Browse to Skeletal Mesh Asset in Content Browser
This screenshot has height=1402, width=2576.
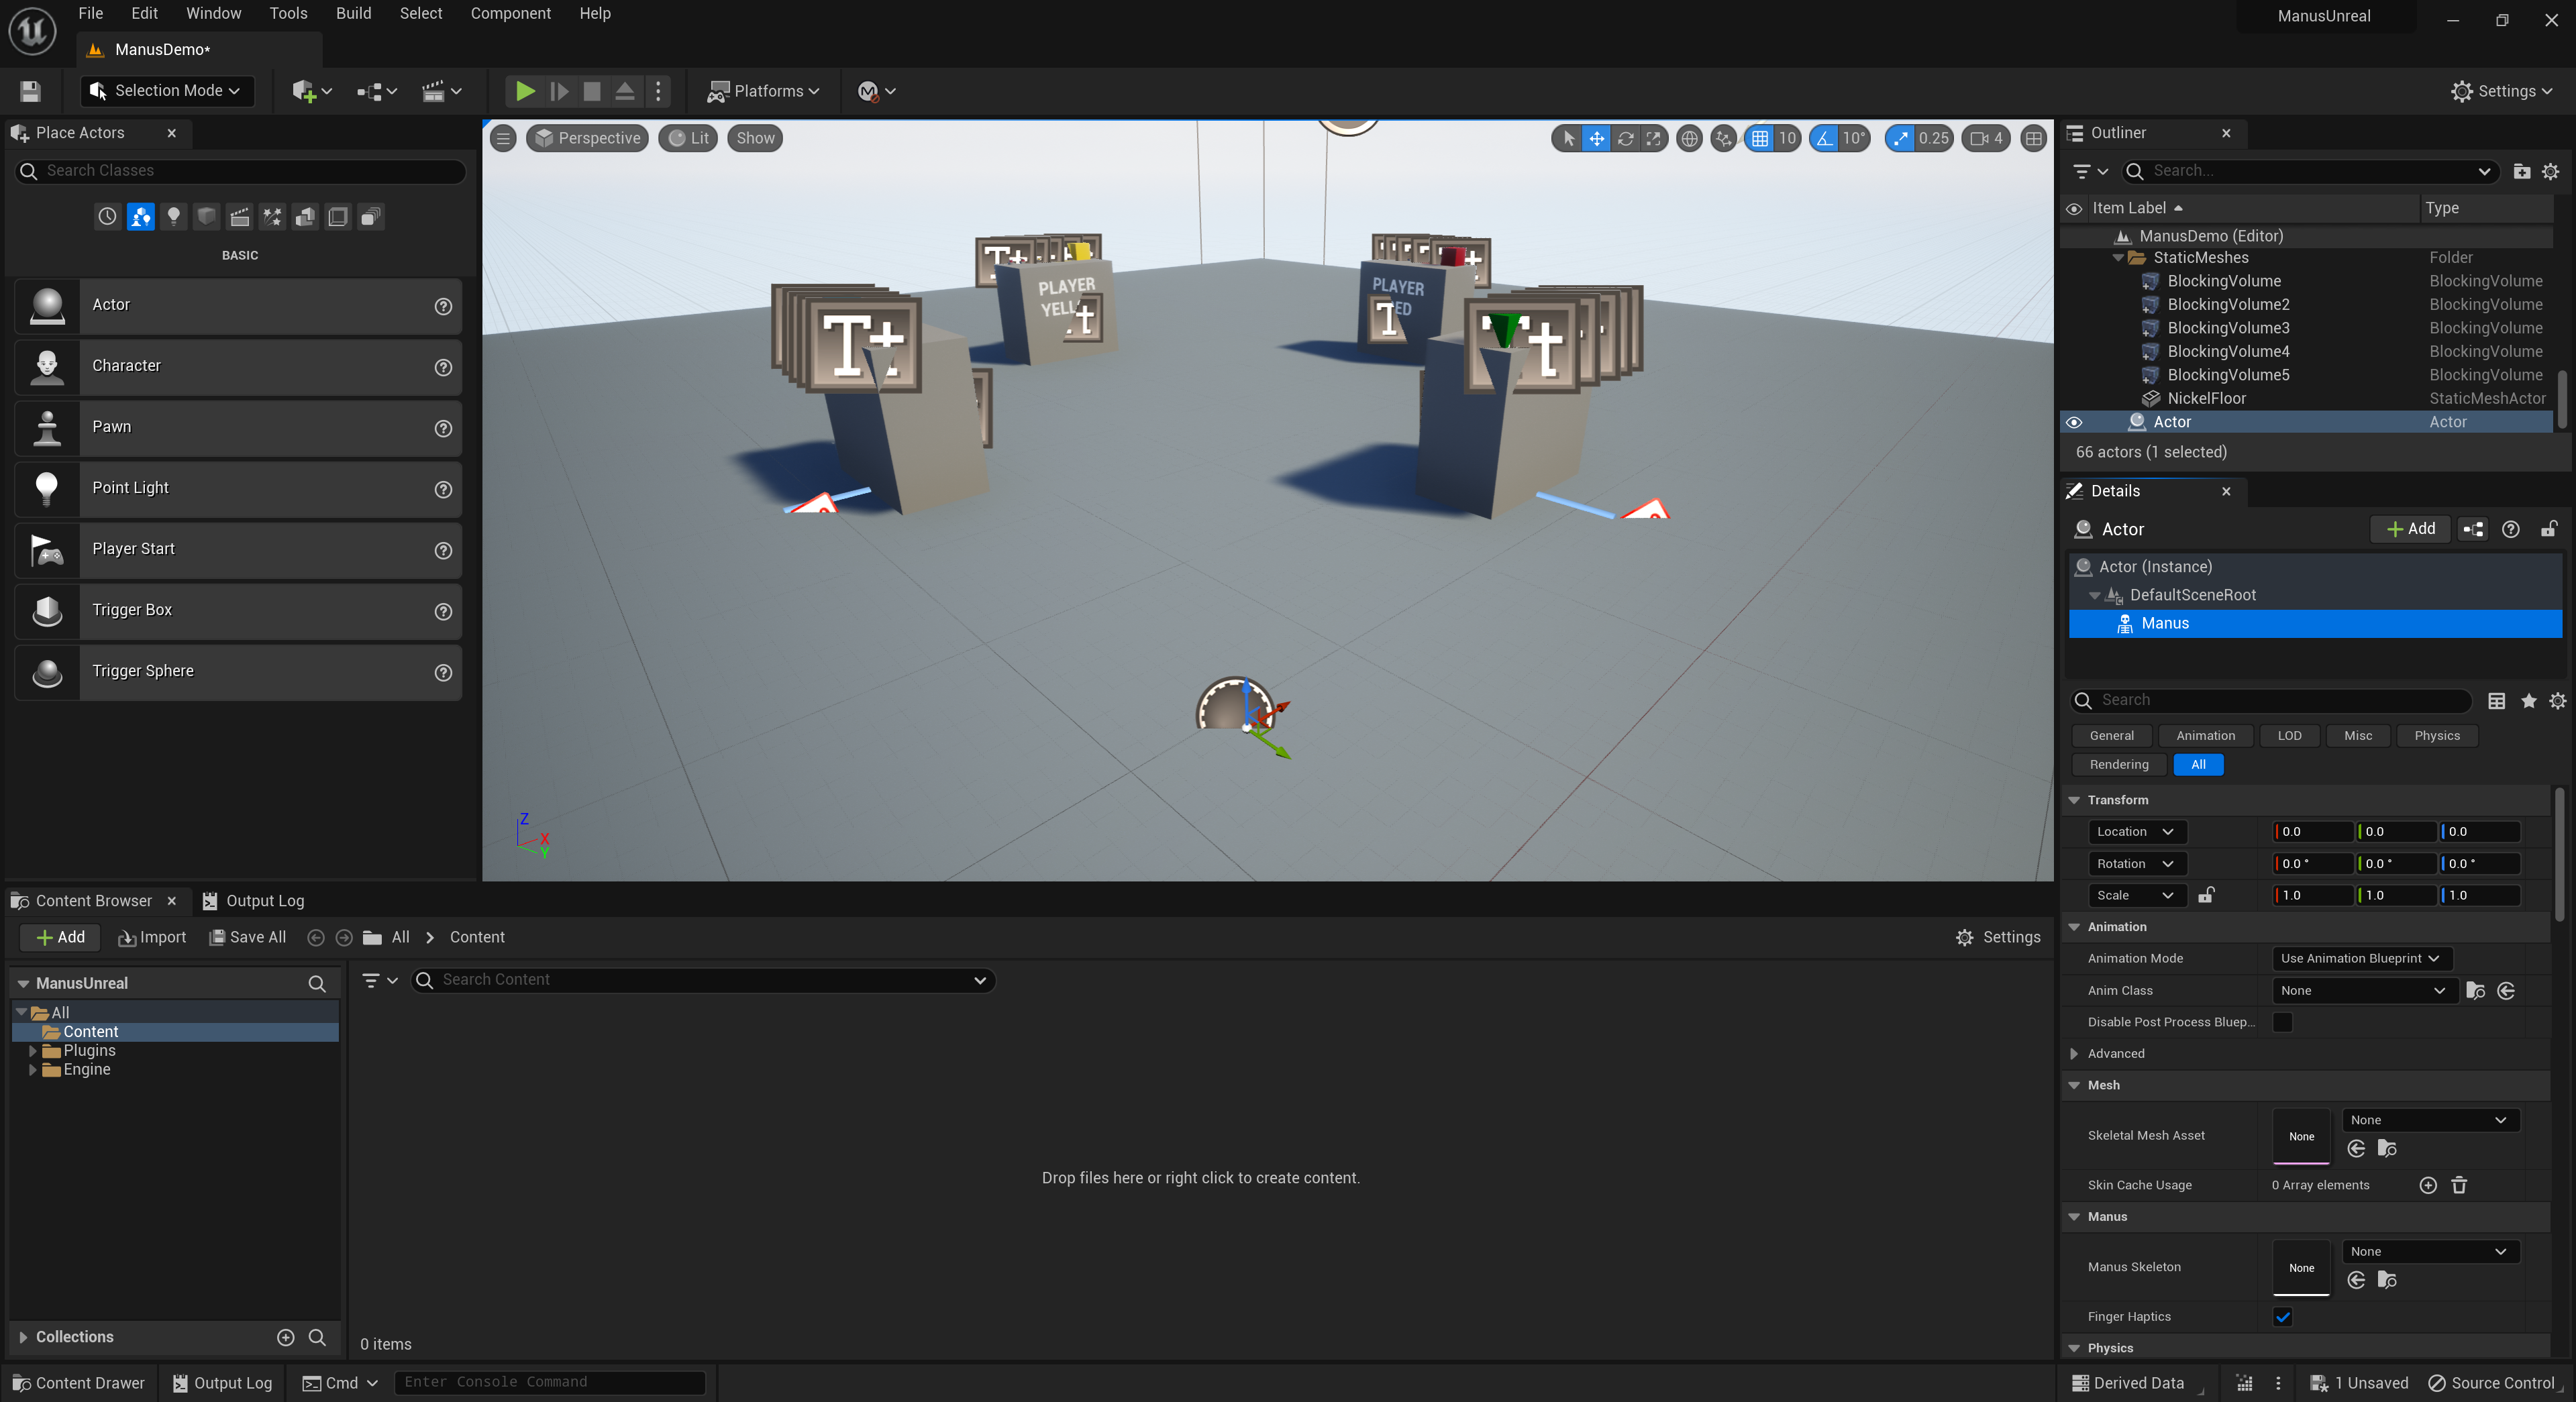2387,1148
